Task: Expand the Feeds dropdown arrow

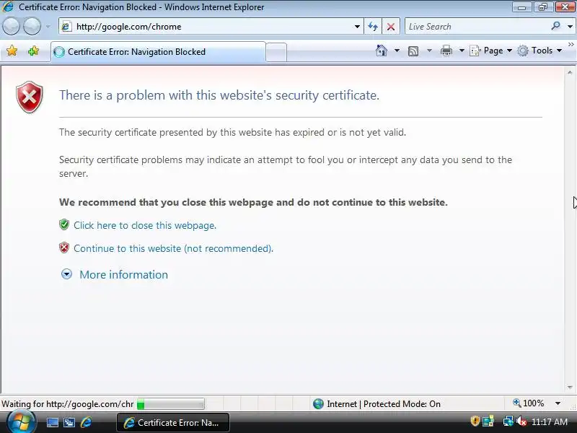Action: [x=429, y=51]
